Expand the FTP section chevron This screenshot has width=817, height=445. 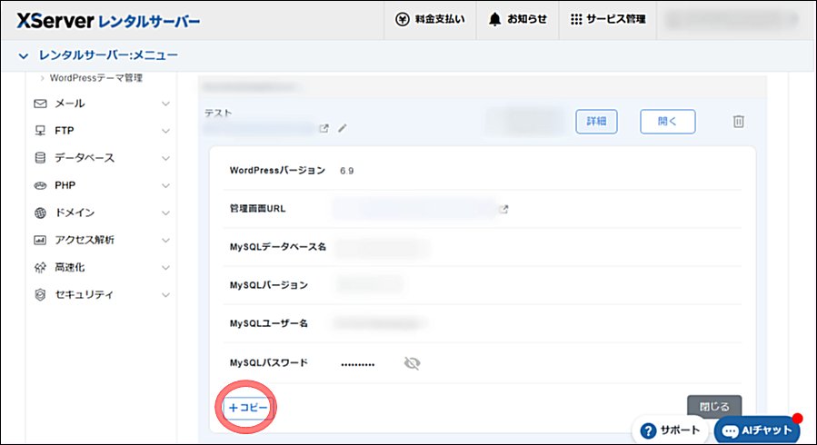[x=165, y=131]
